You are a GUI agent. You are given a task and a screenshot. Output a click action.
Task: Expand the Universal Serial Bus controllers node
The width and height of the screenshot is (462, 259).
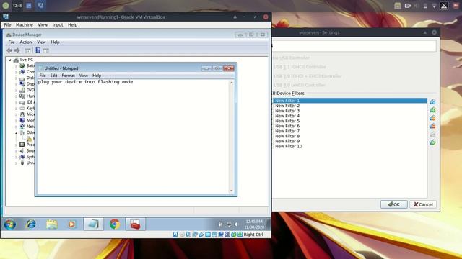point(16,163)
